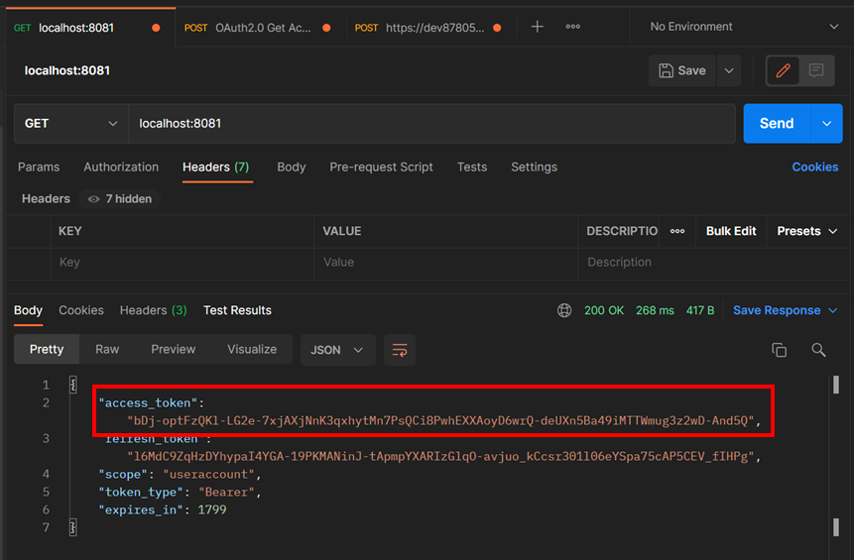Viewport: 854px width, 560px height.
Task: Expand the GET method dropdown
Action: click(x=70, y=124)
